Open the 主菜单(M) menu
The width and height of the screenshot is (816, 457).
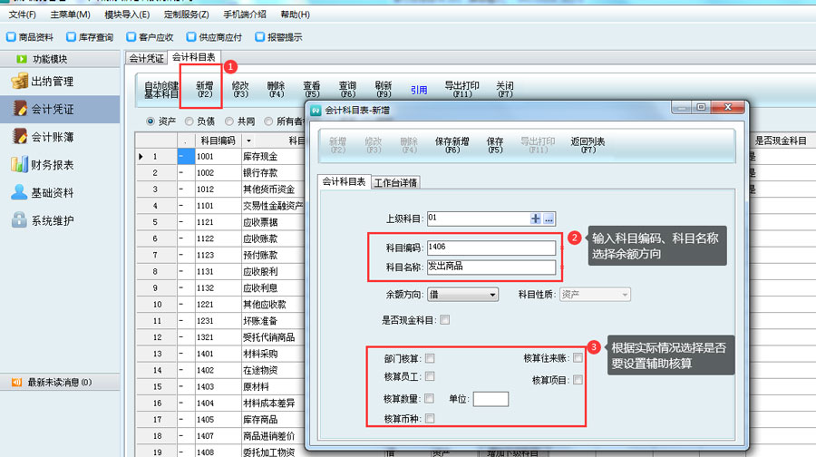click(70, 15)
